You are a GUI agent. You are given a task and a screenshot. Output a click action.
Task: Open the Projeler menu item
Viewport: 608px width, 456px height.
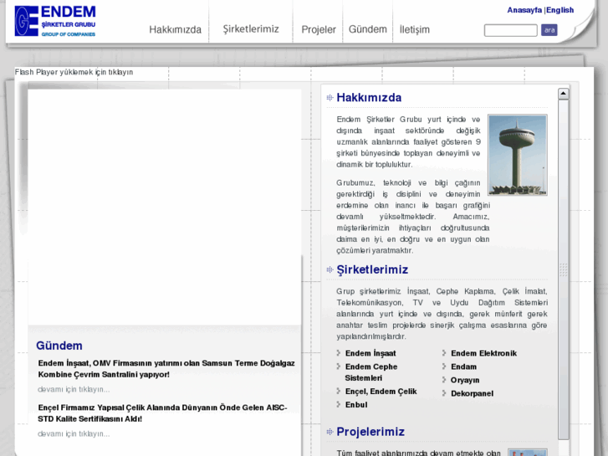pos(319,29)
